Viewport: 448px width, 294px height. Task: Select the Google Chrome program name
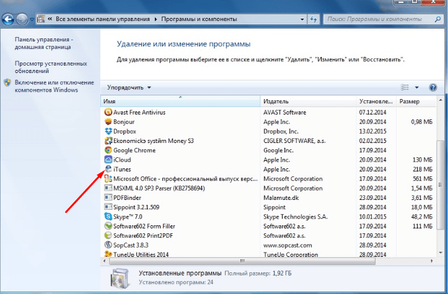[134, 150]
